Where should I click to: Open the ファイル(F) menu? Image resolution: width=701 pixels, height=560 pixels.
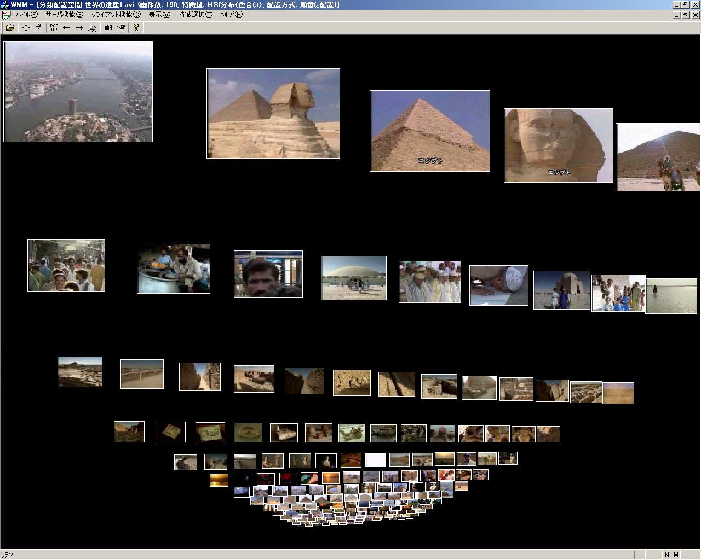coord(26,15)
